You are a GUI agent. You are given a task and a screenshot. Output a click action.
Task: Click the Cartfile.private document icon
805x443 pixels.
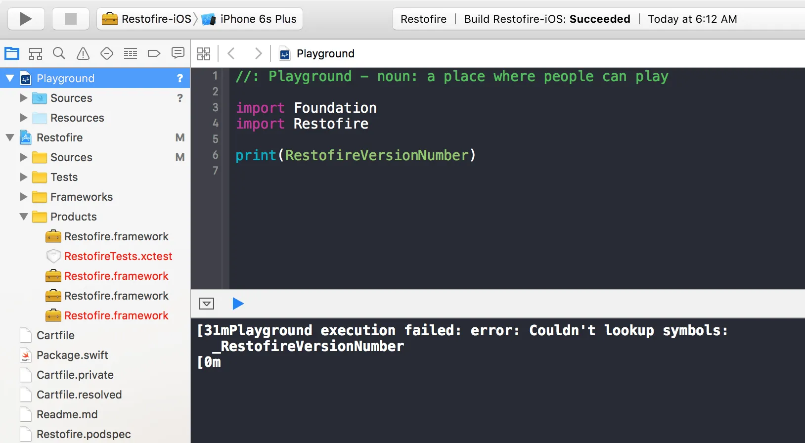[26, 375]
